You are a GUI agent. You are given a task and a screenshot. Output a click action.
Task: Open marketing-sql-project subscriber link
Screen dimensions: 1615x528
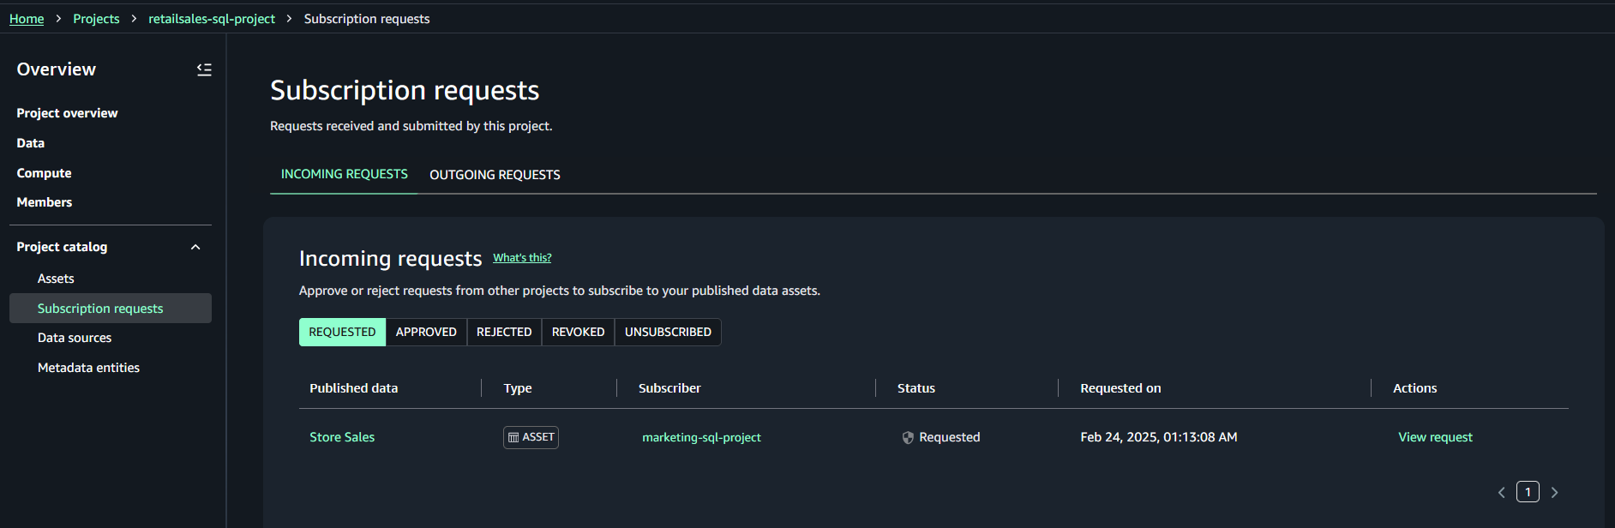pos(701,437)
